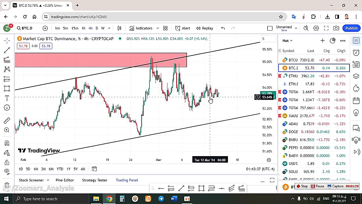362x204 pixels.
Task: Open chart settings hexagon icon
Action: 316,28
